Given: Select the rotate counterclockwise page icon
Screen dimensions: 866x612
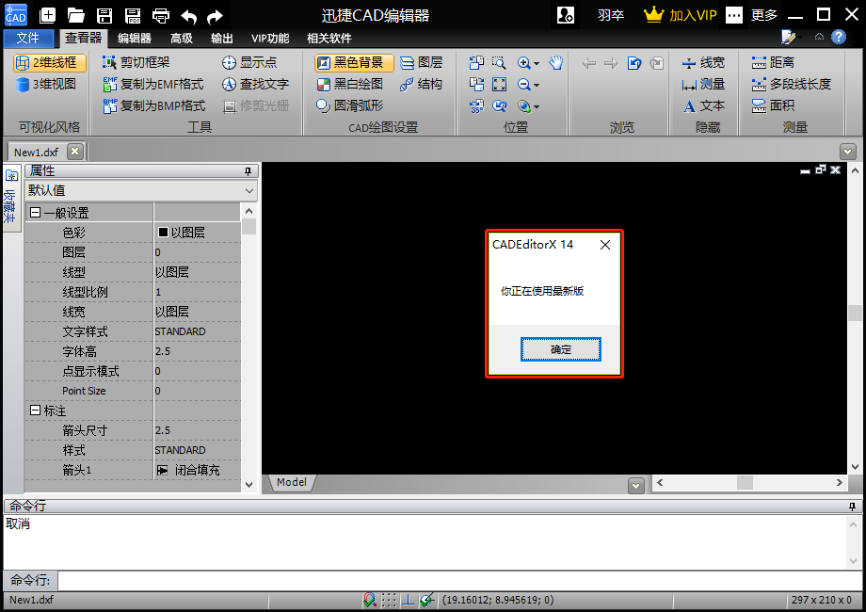Looking at the screenshot, I should click(x=476, y=84).
